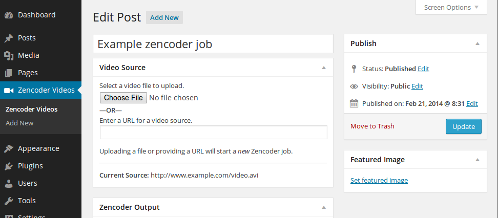Click the video source URL input field
Screen dimensions: 498x218
click(213, 133)
